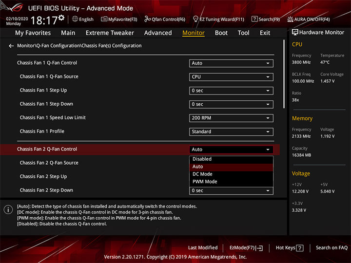
Task: Select the Auto option in list
Action: coord(231,167)
